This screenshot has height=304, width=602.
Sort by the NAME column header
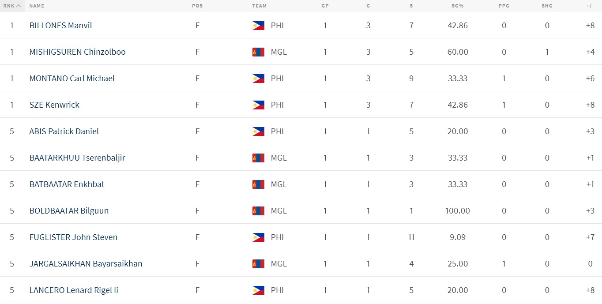click(x=37, y=6)
